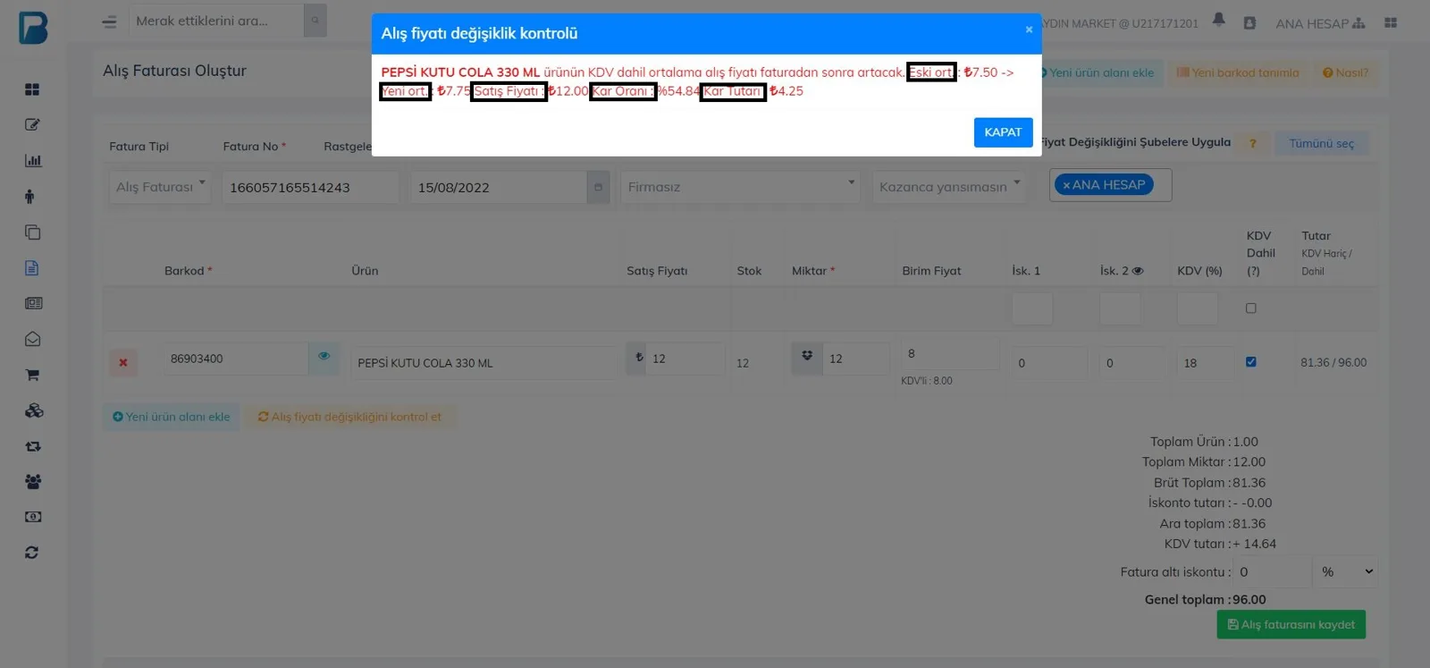Screen dimensions: 1430x668
Task: Click the sync refresh icon in sidebar
Action: [32, 553]
